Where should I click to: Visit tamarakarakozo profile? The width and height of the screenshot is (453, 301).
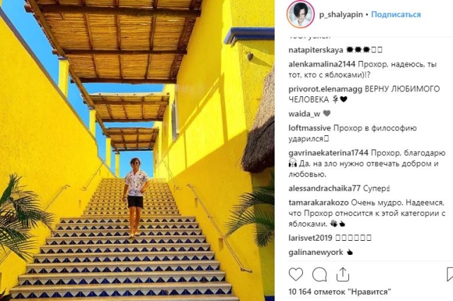tap(319, 203)
